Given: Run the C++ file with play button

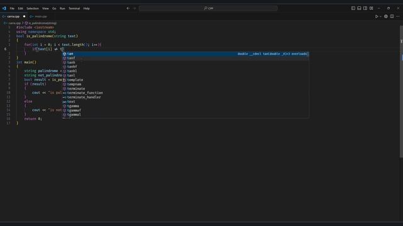Looking at the screenshot, I should coord(377,16).
